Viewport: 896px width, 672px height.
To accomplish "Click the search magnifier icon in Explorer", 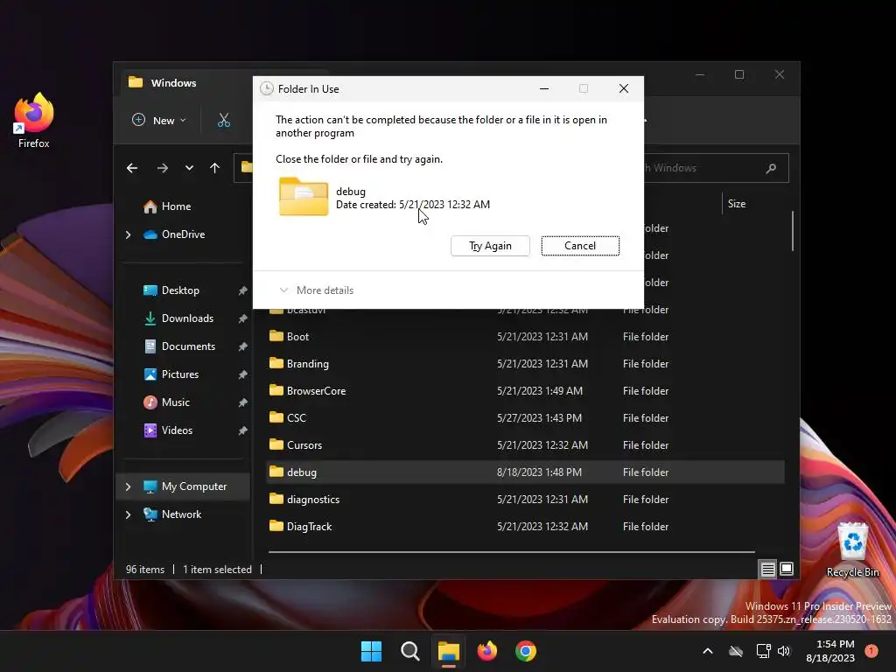I will click(771, 168).
